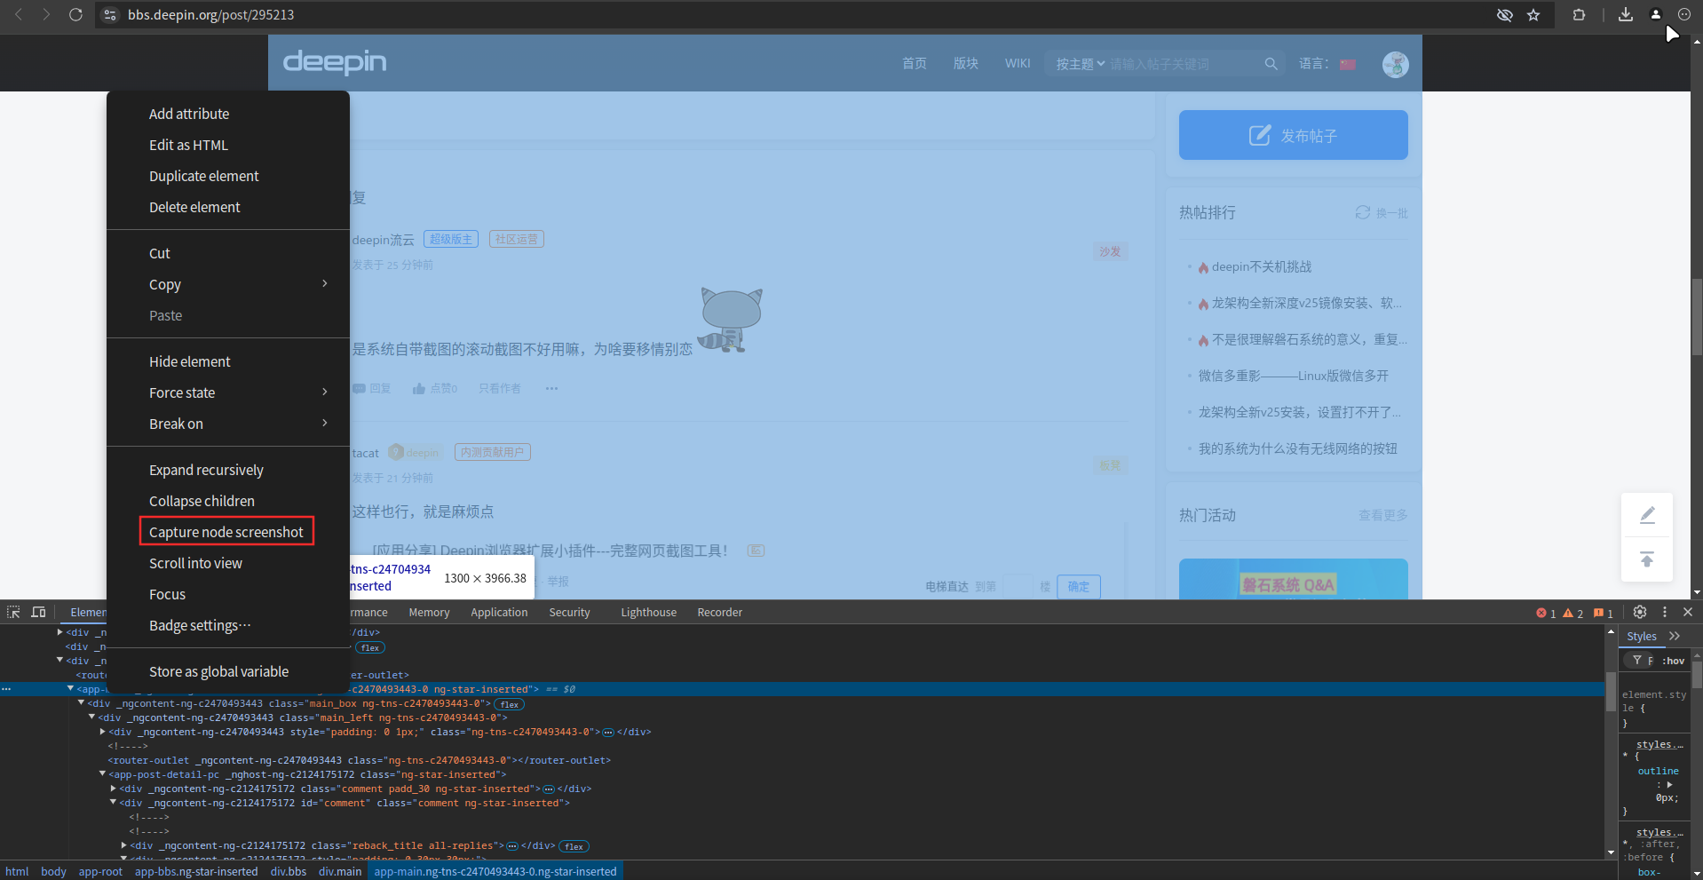1703x880 pixels.
Task: Click the blue 发布帖子 post button
Action: (1293, 135)
